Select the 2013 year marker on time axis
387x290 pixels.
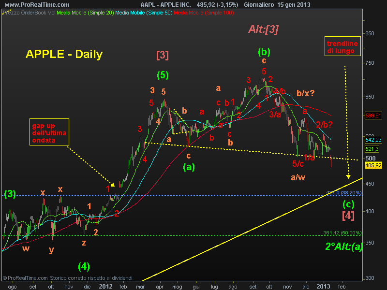[x=323, y=286]
